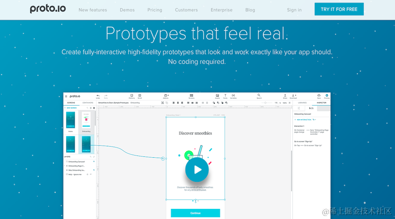
Task: Switch to the CONTAINERS tab
Action: click(88, 103)
